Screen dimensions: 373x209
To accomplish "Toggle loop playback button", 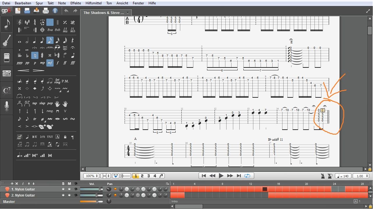I will [x=247, y=176].
